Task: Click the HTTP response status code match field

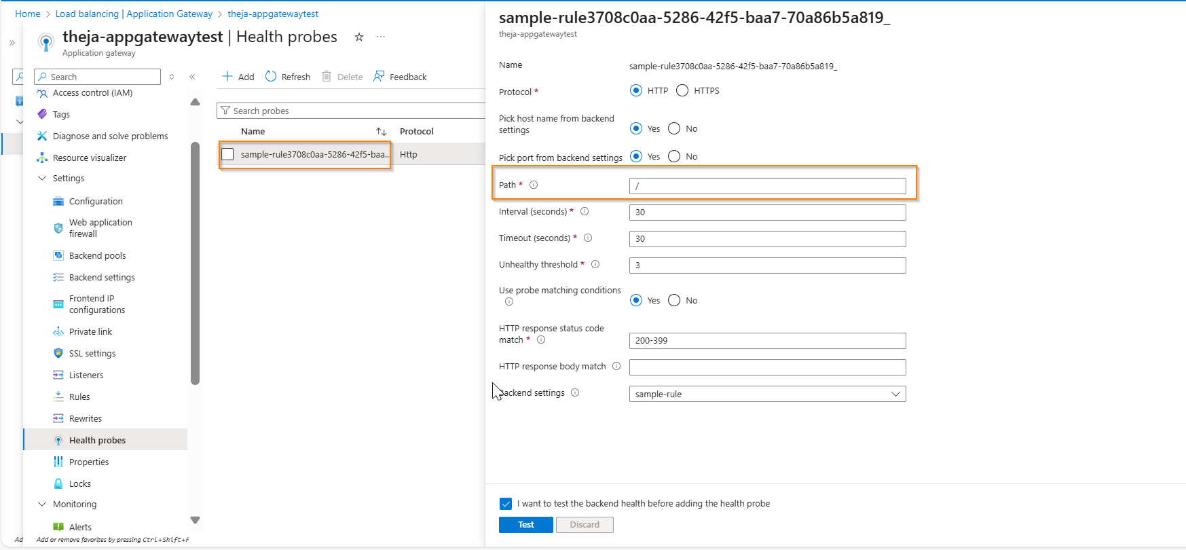Action: coord(767,341)
